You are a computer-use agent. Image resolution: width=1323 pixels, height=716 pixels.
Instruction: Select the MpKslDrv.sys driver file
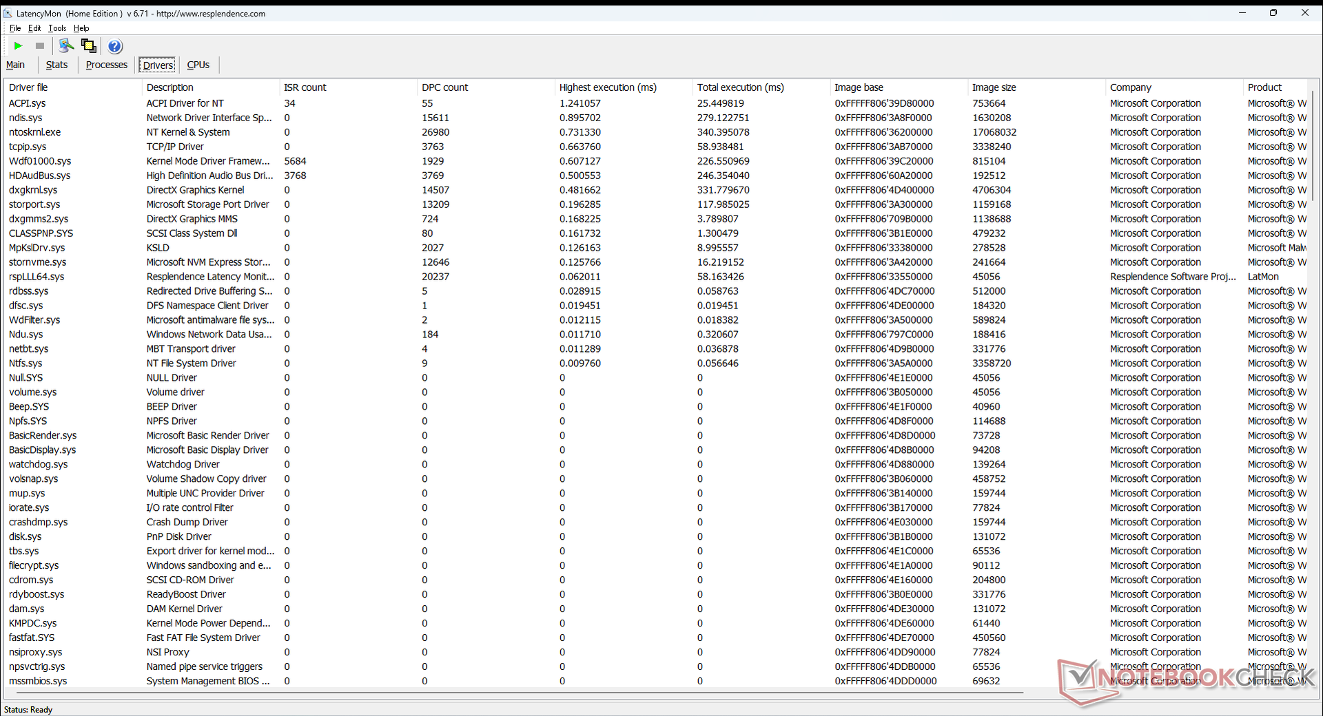(37, 248)
